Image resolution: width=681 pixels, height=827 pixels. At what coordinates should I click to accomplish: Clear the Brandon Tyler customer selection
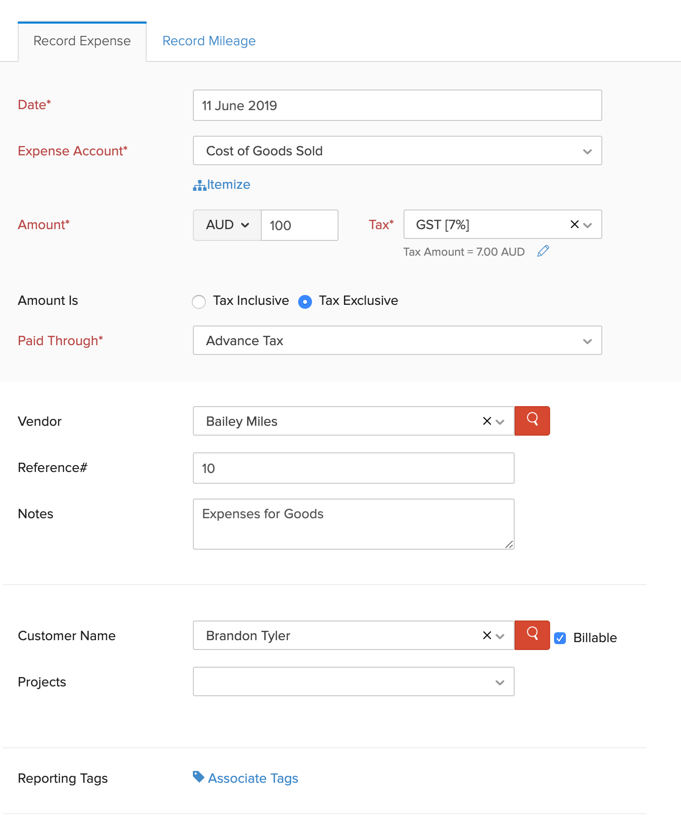click(x=487, y=635)
